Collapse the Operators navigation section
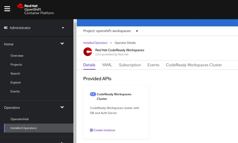Screen dimensions: 238x143 pyautogui.click(x=62, y=107)
